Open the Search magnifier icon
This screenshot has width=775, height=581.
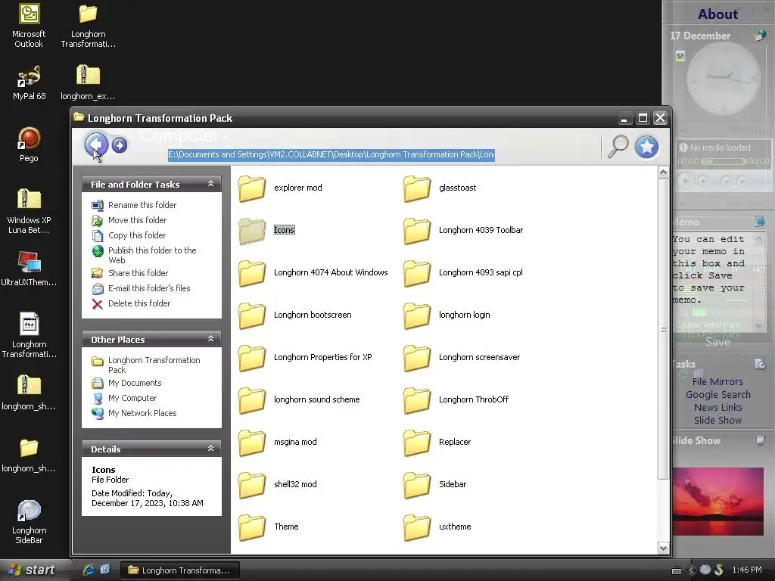pos(618,146)
